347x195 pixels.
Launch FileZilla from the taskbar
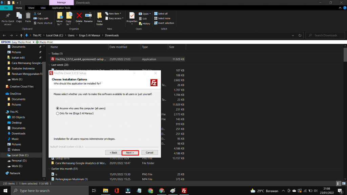point(184,191)
